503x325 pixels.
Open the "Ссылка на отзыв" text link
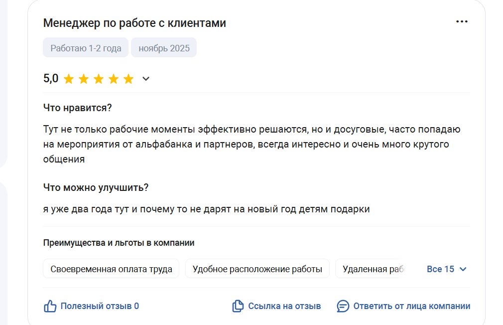[284, 306]
